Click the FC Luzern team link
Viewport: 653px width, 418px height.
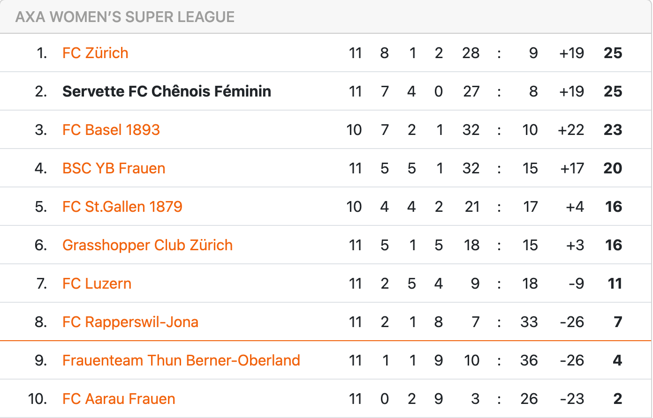click(97, 284)
